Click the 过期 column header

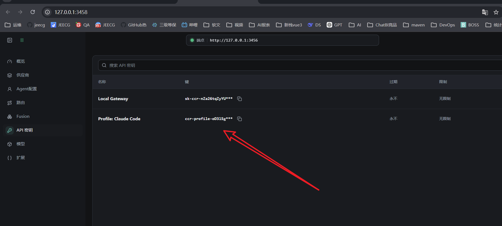[x=393, y=82]
